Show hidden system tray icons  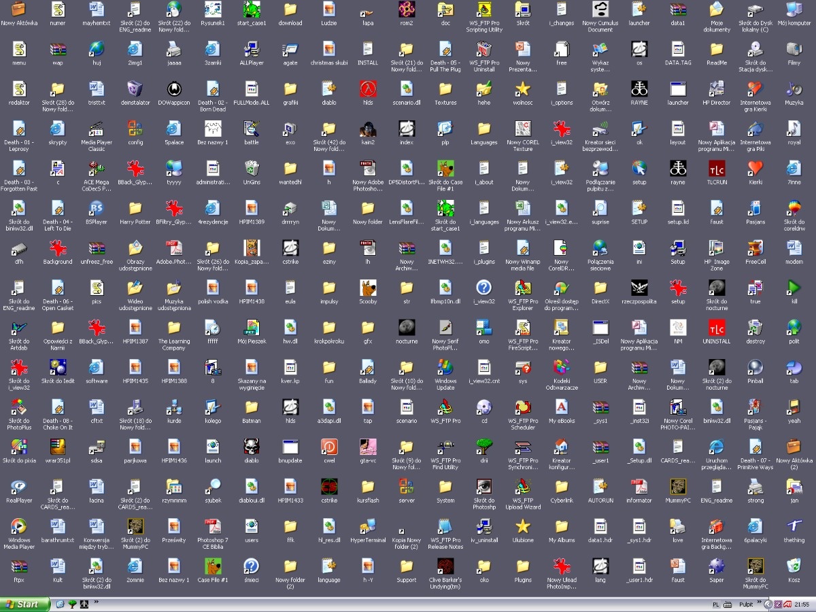click(x=768, y=604)
